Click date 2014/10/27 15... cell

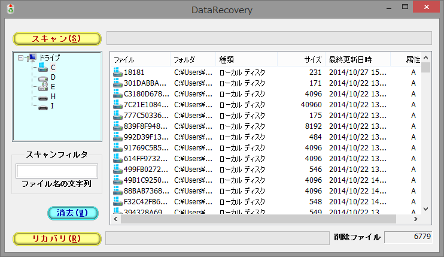click(358, 72)
